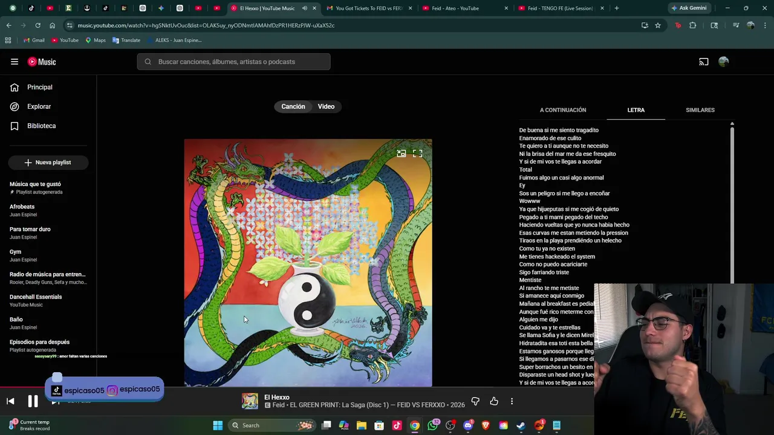Click the address bar URL
This screenshot has height=435, width=774.
(x=206, y=25)
